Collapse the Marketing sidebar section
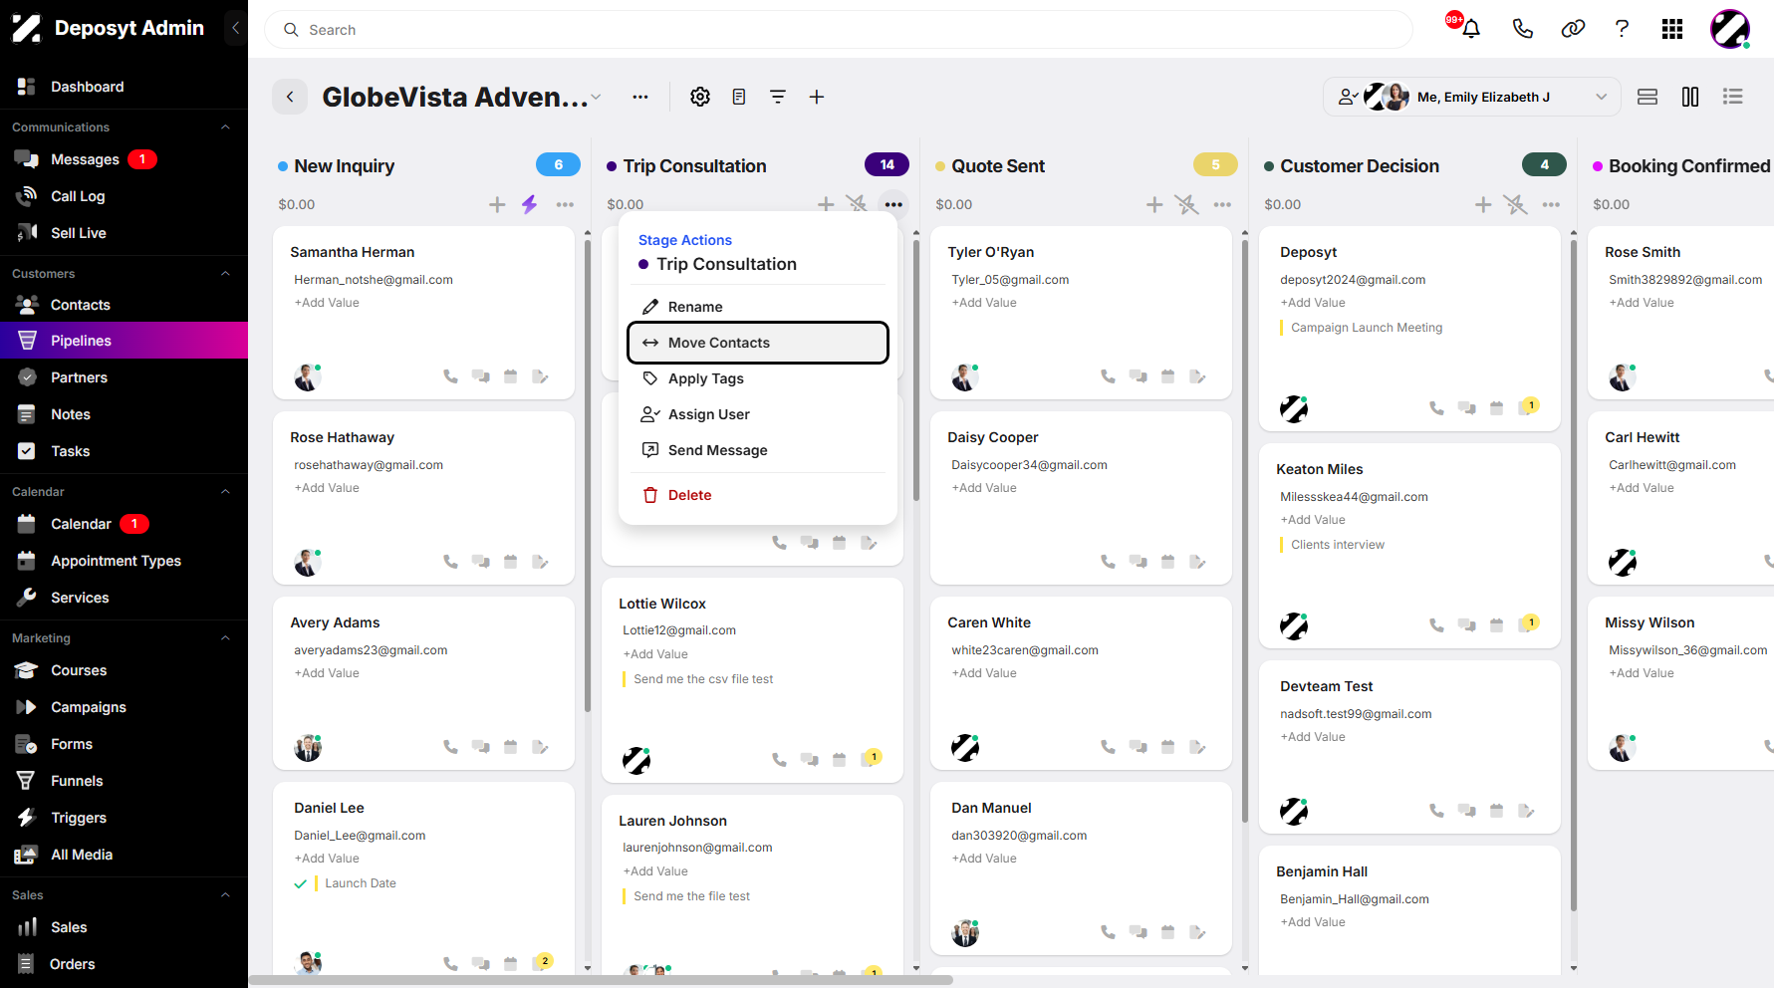1774x988 pixels. pos(225,638)
